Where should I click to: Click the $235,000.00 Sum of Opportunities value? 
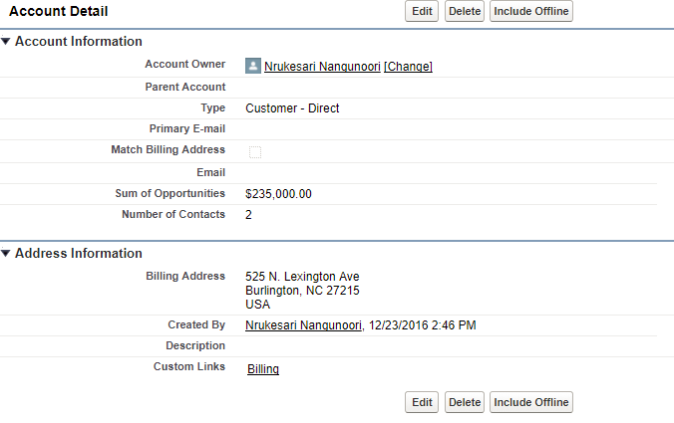(x=278, y=194)
